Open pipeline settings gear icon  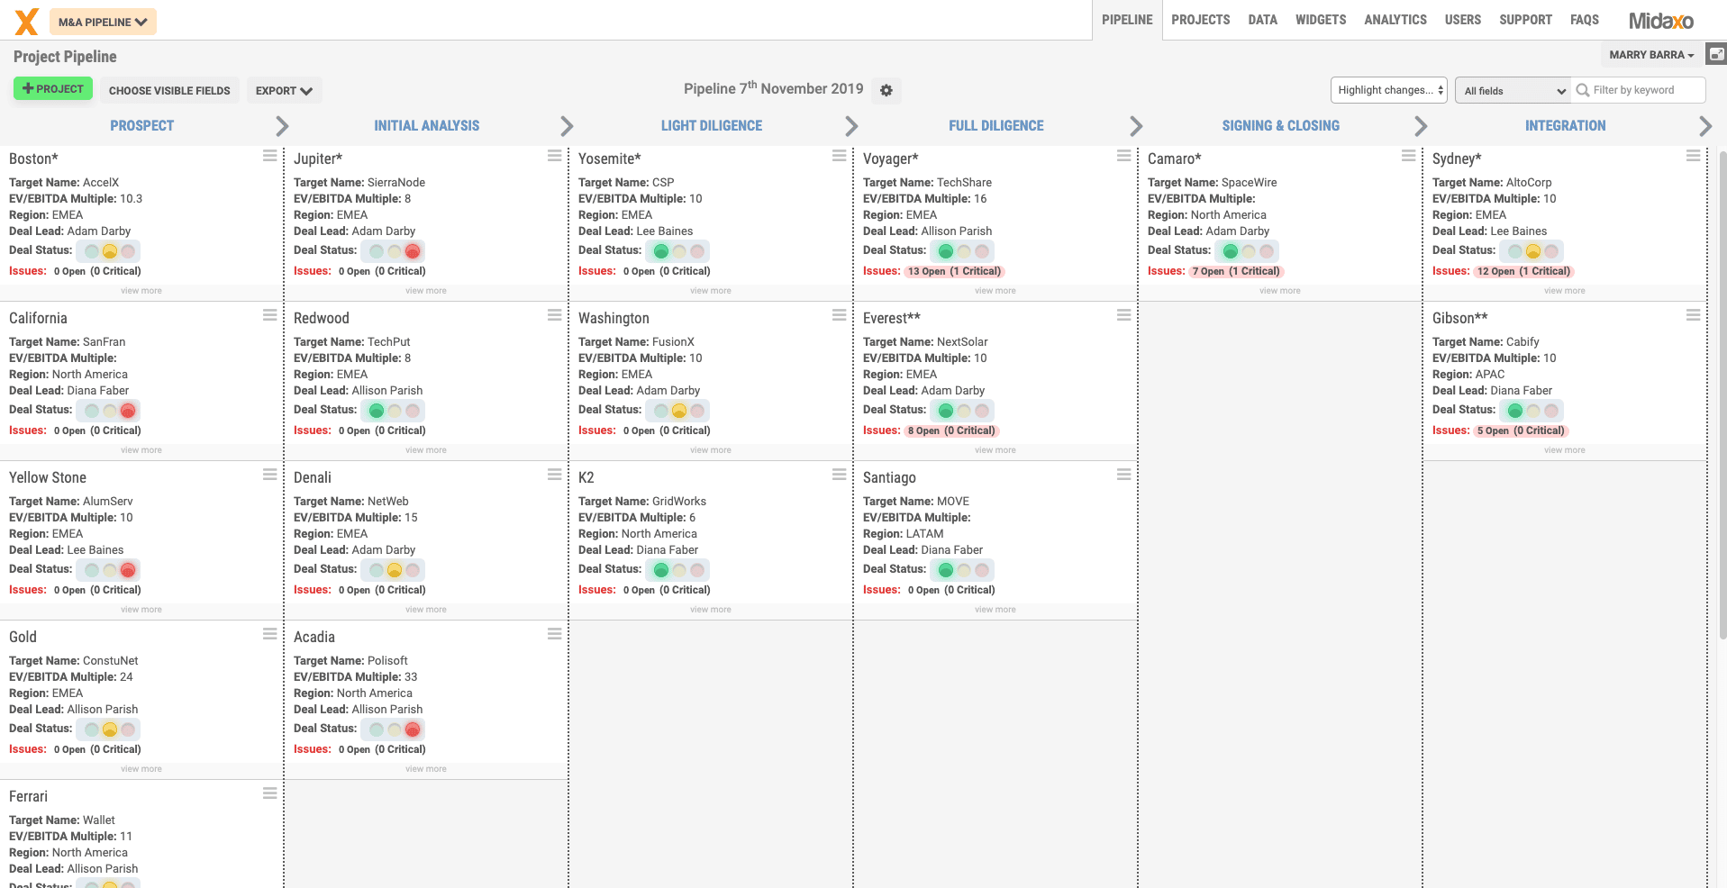click(x=886, y=90)
